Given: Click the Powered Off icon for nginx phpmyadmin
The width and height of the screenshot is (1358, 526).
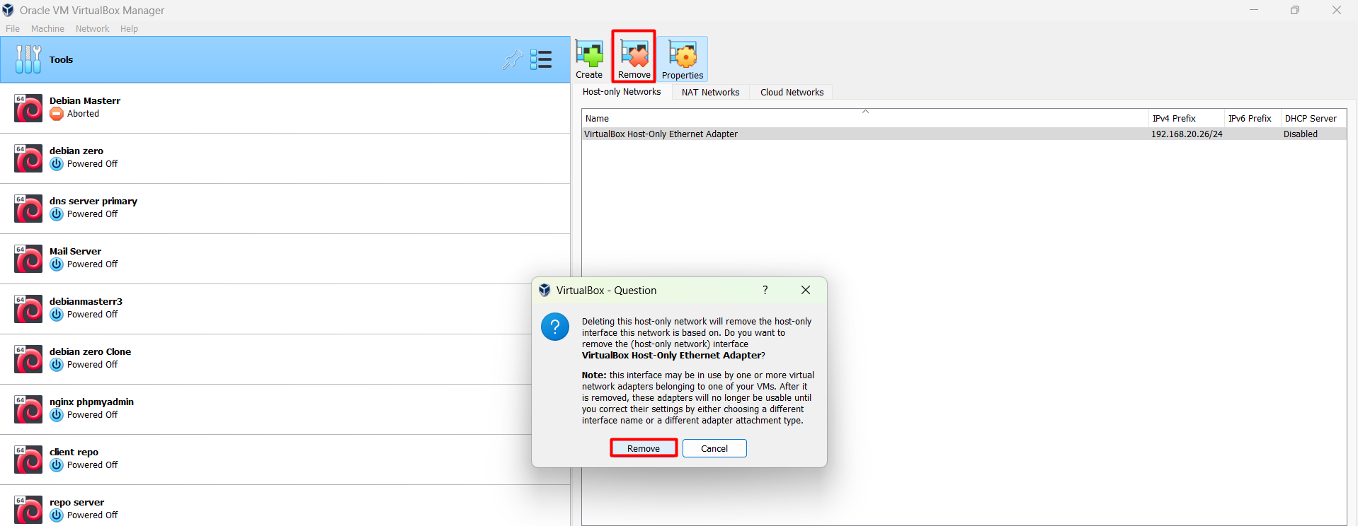Looking at the screenshot, I should [x=57, y=415].
